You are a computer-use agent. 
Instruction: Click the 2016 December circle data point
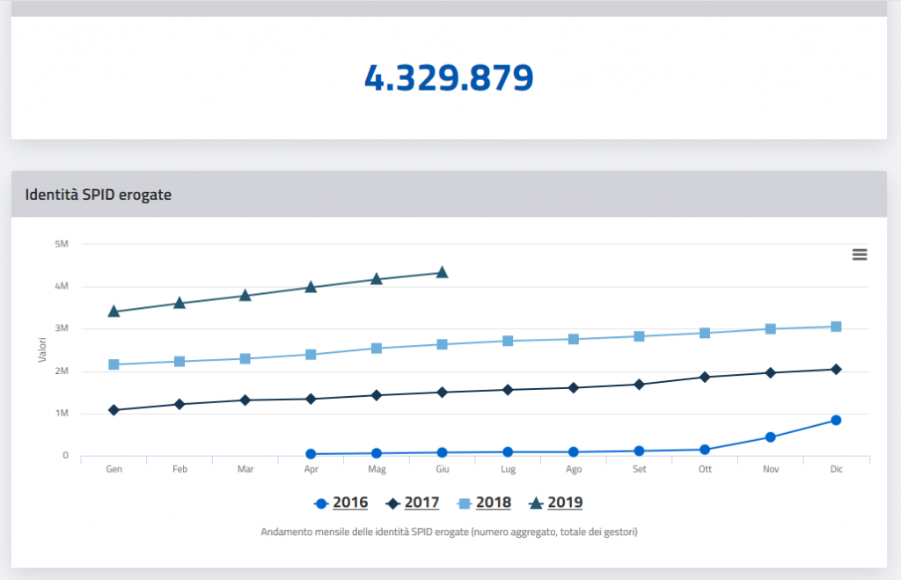[836, 421]
